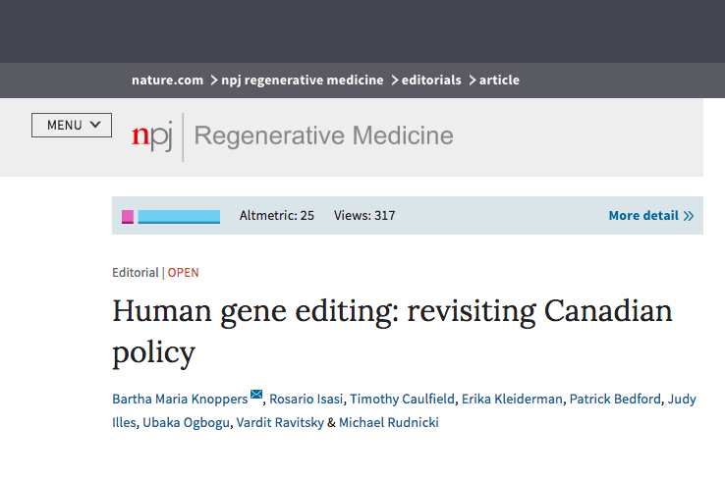Click the pink Altmetric square

tap(128, 217)
